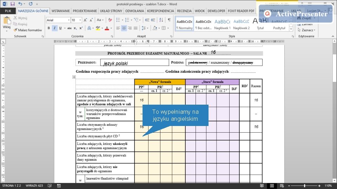Toggle strikethrough formatting
The width and height of the screenshot is (337, 189).
tap(70, 28)
